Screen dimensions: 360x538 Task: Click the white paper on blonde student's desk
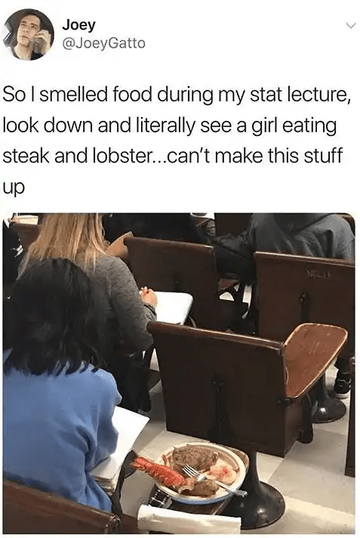(x=173, y=307)
